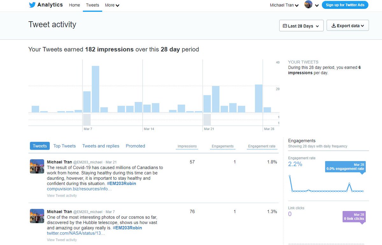Click the gray tweet-count bar at Mar 7
This screenshot has width=382, height=245.
[x=87, y=119]
